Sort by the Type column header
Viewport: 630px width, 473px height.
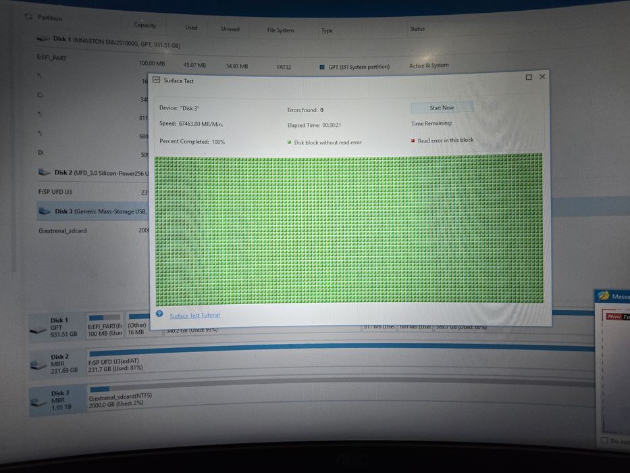tap(327, 30)
